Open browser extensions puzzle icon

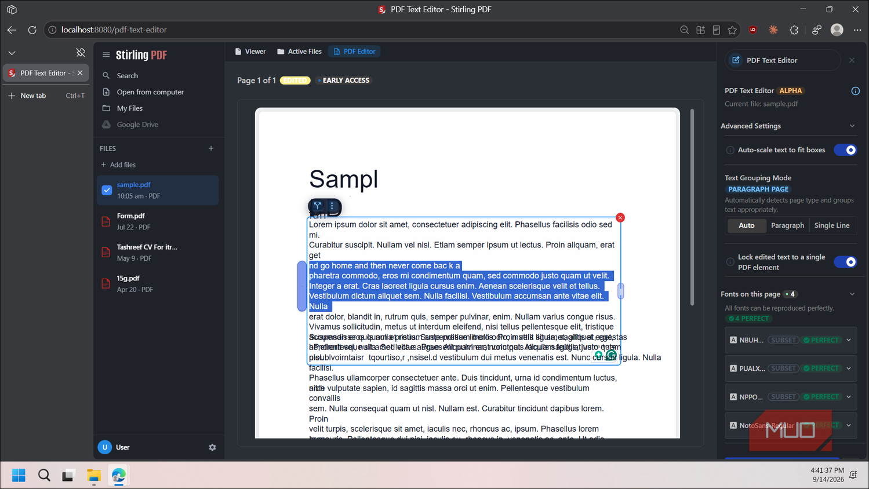(x=794, y=30)
